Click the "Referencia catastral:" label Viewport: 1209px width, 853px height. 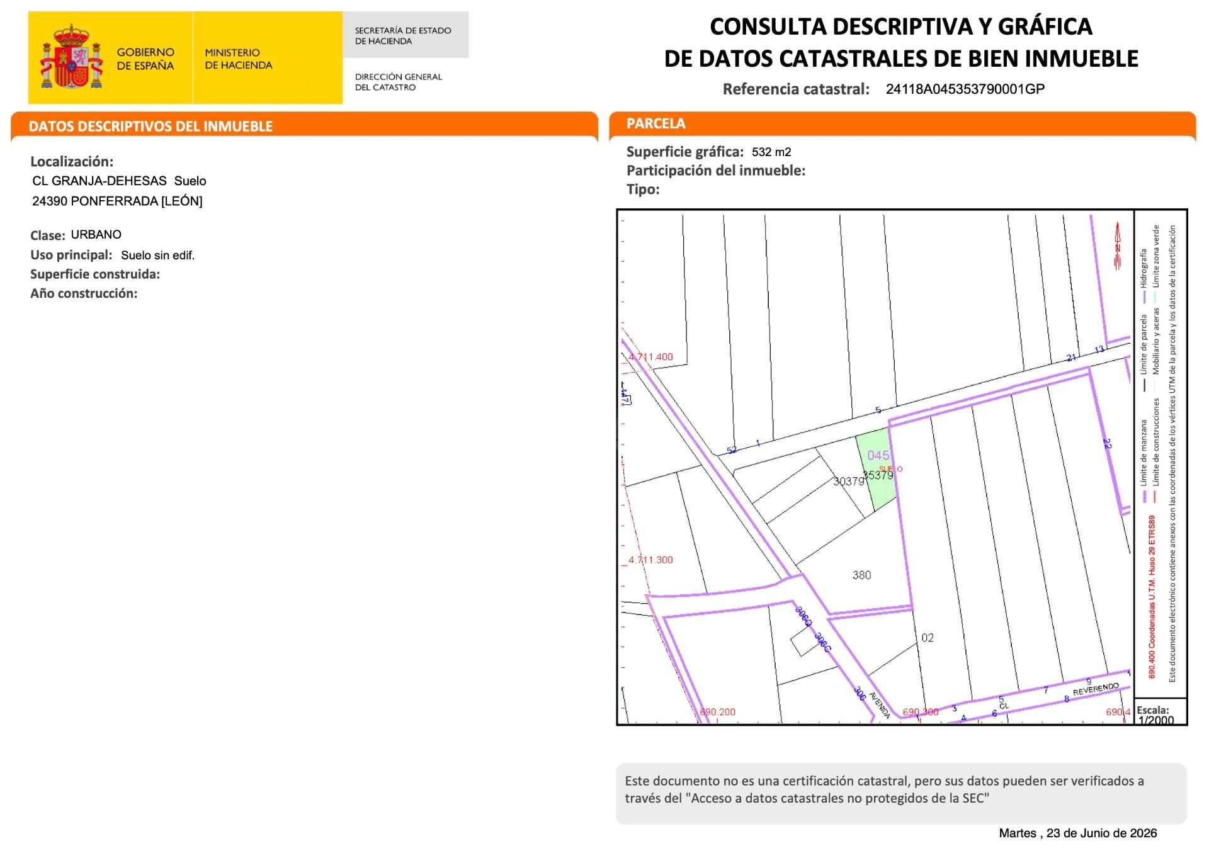[796, 89]
